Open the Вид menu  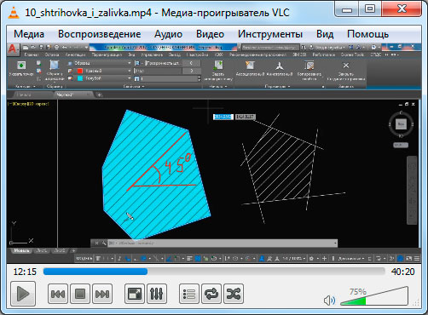click(x=325, y=34)
